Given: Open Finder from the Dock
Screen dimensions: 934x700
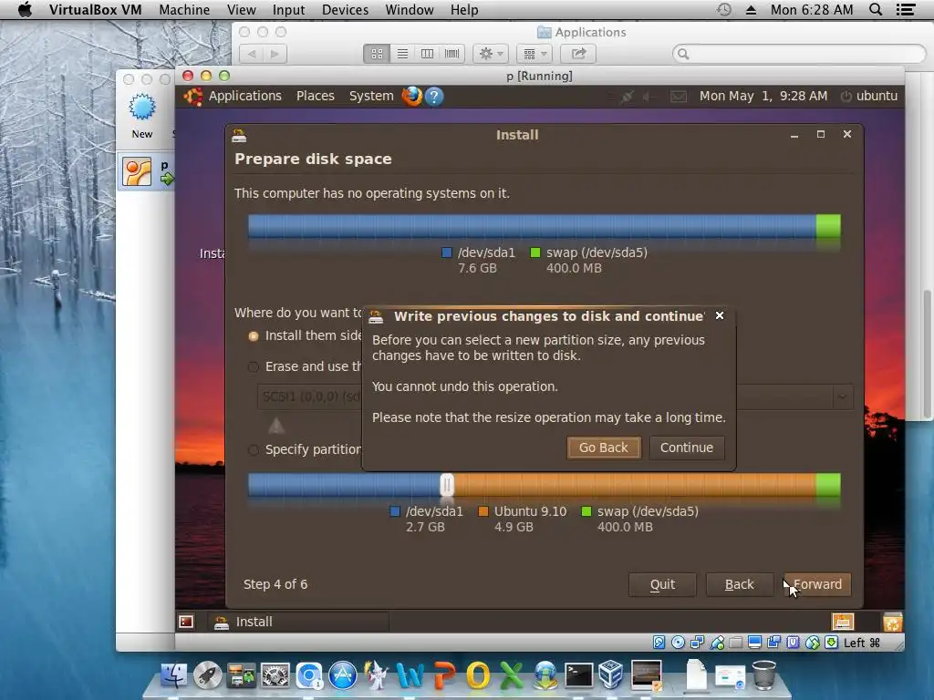Looking at the screenshot, I should (x=174, y=675).
